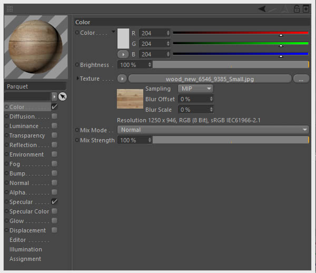Open the Mix Mode Normal dropdown

click(213, 130)
